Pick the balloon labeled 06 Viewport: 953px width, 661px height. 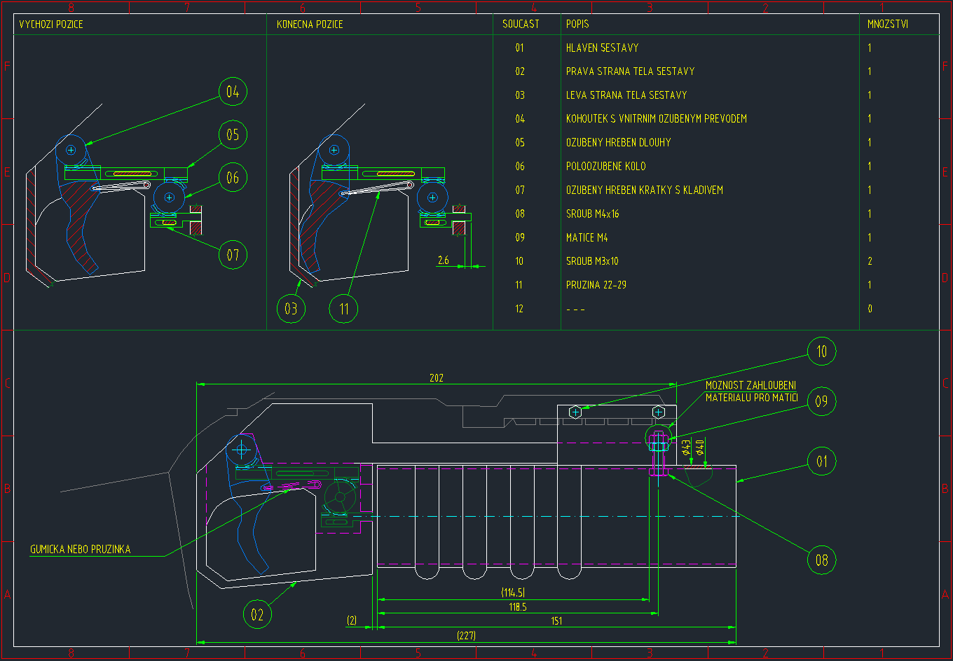233,178
